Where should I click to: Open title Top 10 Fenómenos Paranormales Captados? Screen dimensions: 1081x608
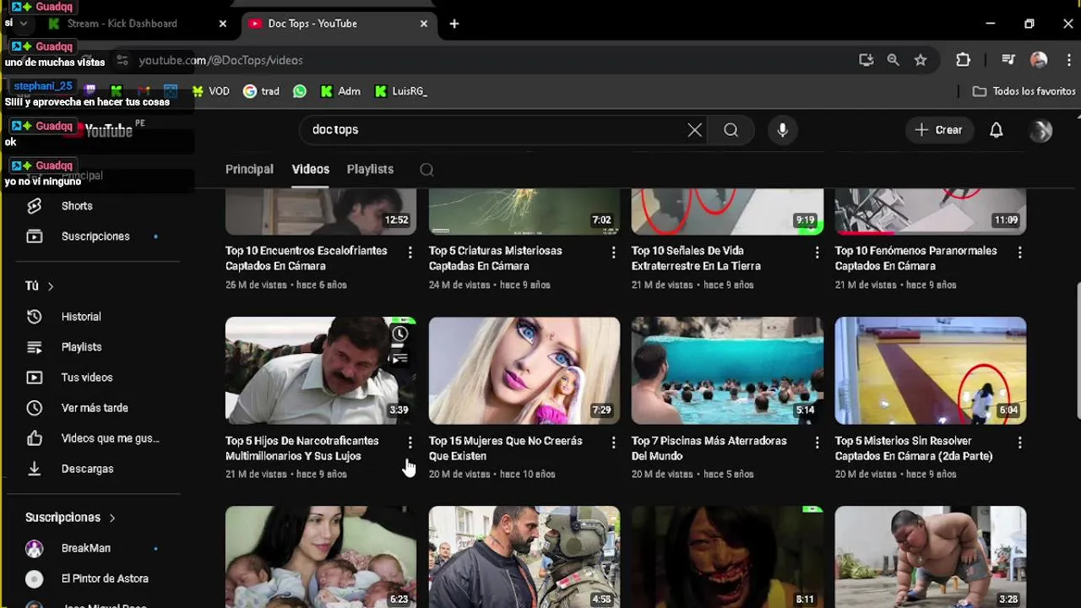916,258
